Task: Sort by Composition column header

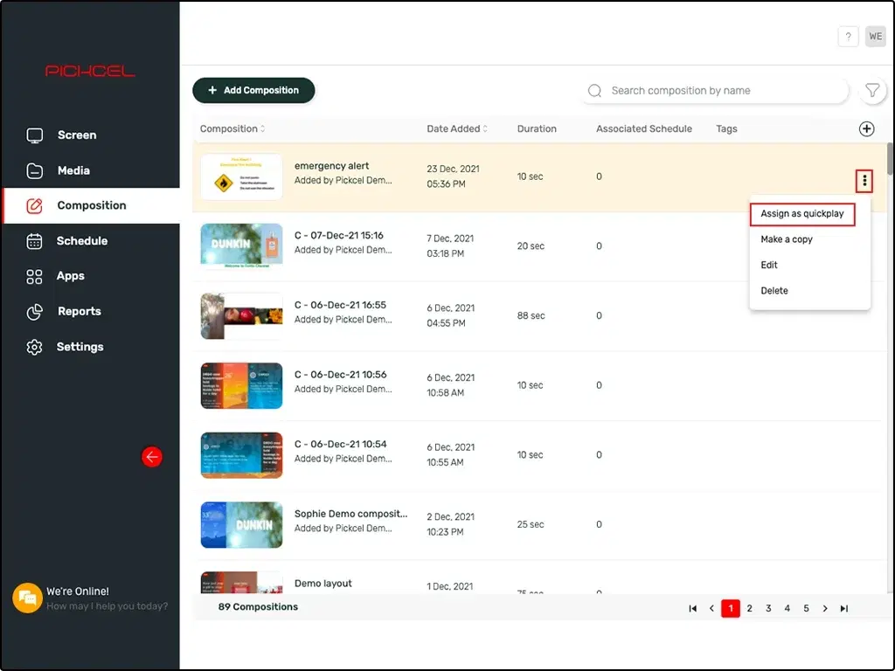Action: point(232,129)
